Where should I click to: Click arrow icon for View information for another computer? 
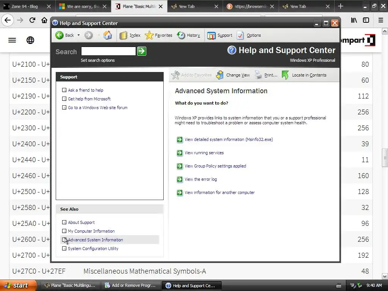[x=179, y=192]
